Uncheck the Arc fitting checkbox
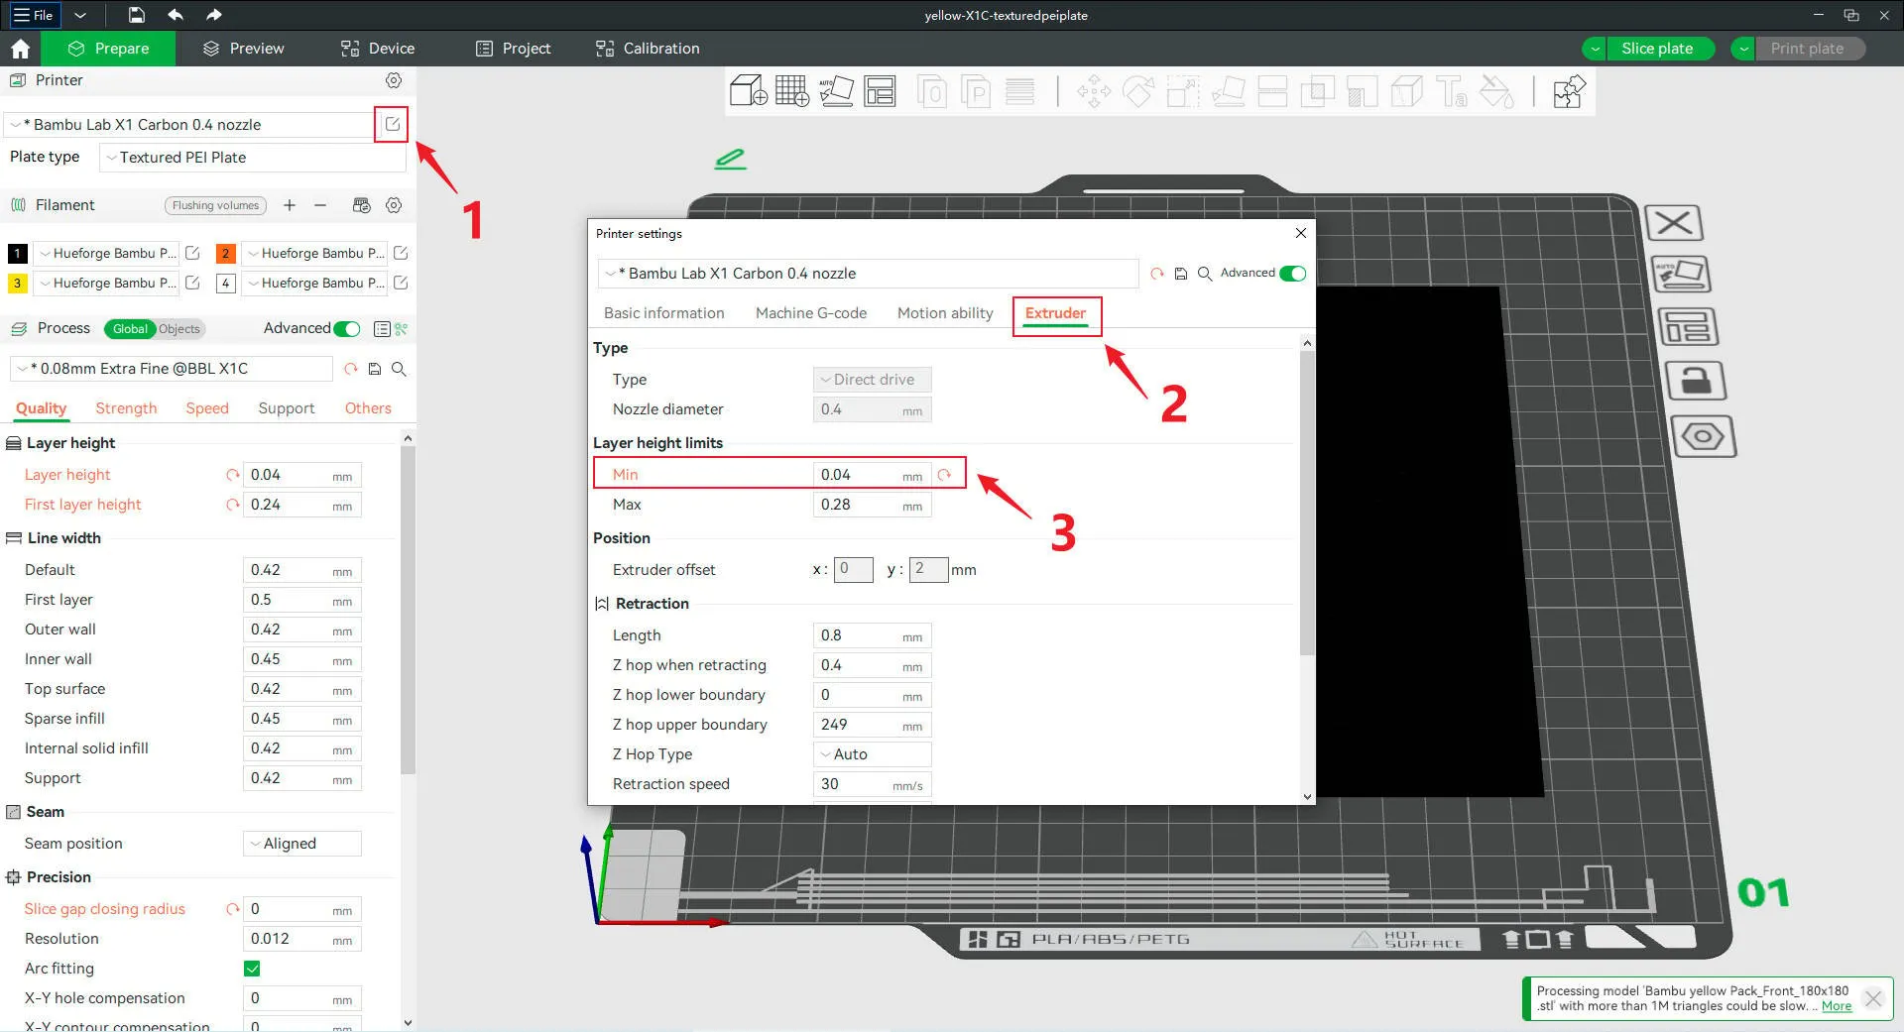Viewport: 1904px width, 1032px height. pyautogui.click(x=252, y=969)
